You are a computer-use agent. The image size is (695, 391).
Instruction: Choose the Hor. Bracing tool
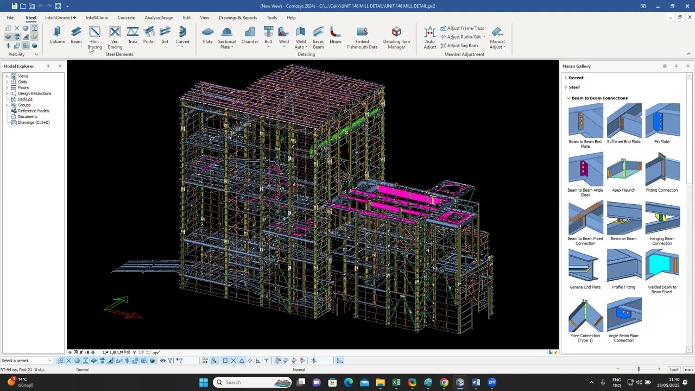94,38
